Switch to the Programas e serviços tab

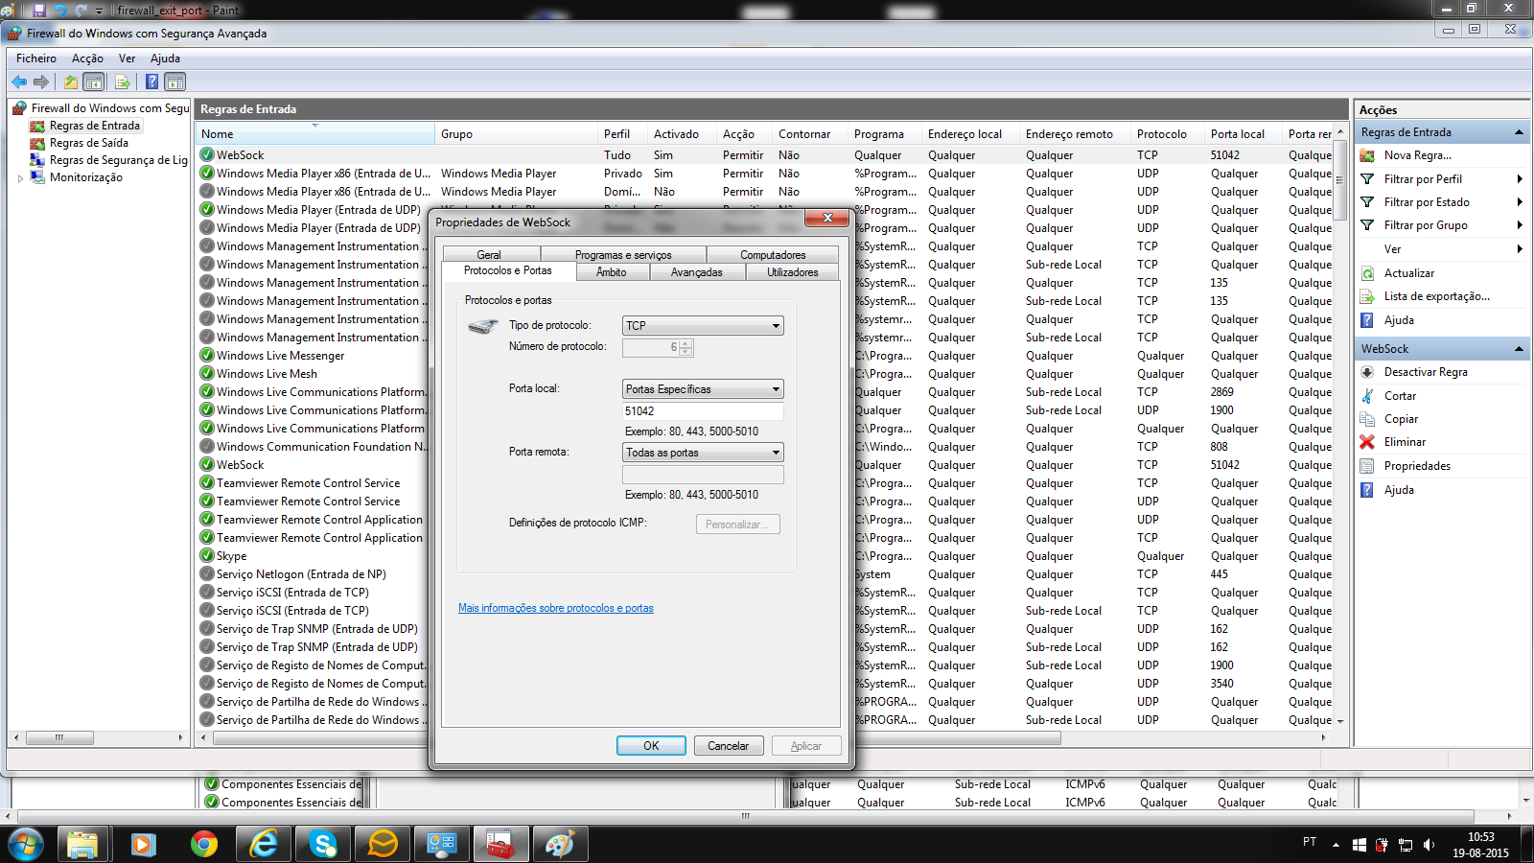623,255
